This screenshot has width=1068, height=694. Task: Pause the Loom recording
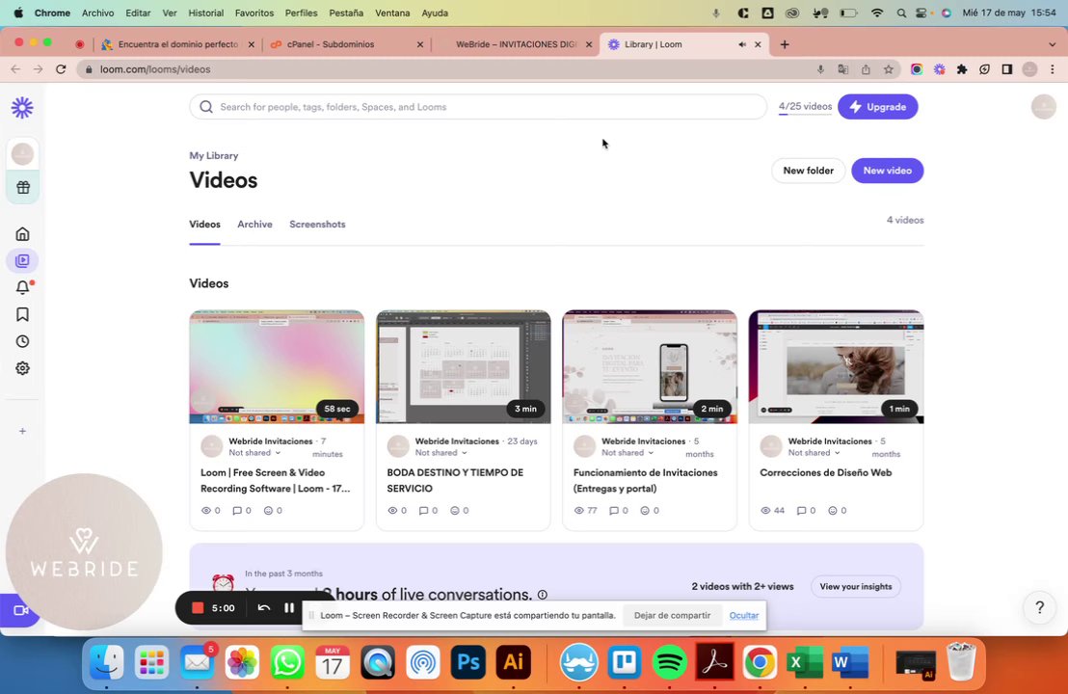coord(289,608)
